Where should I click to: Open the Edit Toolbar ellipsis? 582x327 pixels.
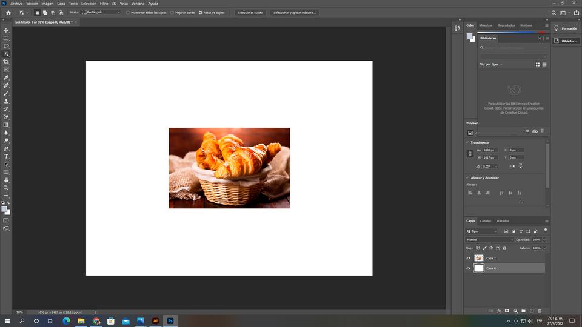click(x=6, y=196)
